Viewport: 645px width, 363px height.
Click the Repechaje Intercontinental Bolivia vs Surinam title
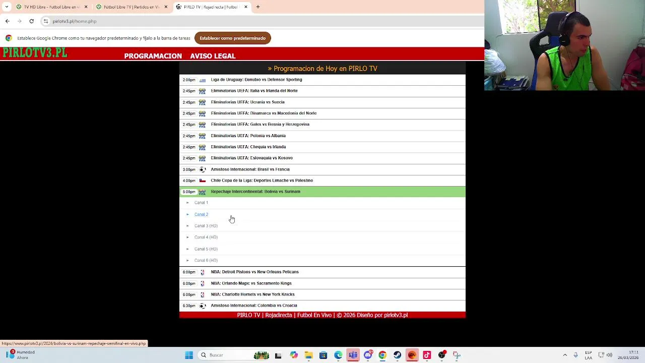255,192
